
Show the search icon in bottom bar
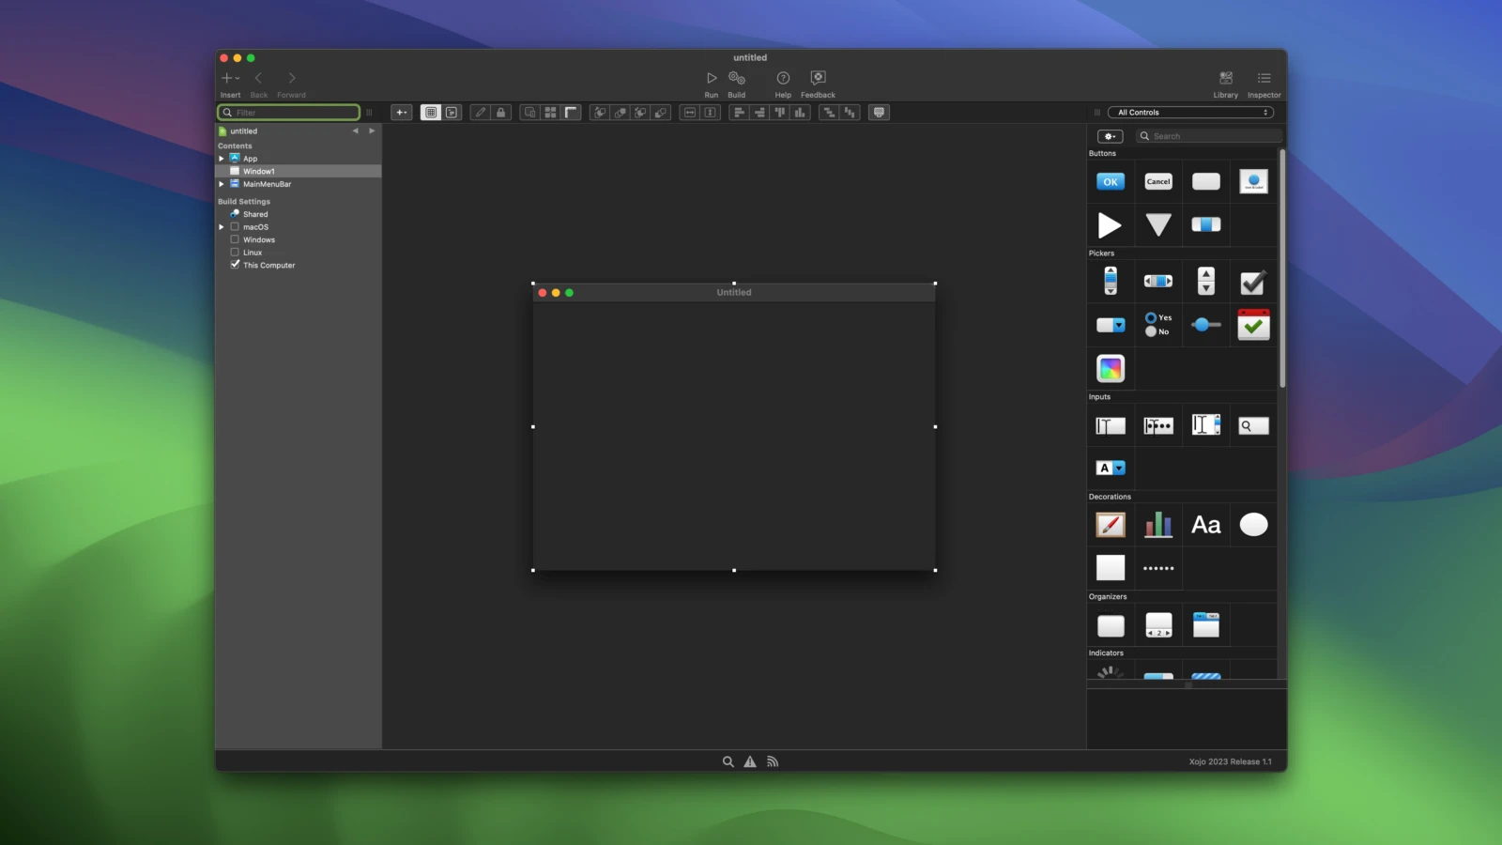pos(728,762)
